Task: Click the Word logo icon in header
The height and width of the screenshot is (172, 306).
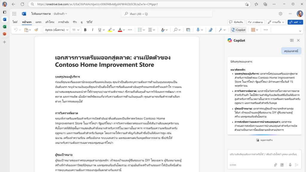Action: point(24,14)
